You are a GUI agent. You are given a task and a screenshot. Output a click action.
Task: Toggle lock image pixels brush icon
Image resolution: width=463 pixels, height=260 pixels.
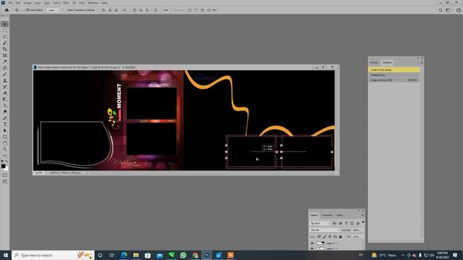(x=324, y=237)
